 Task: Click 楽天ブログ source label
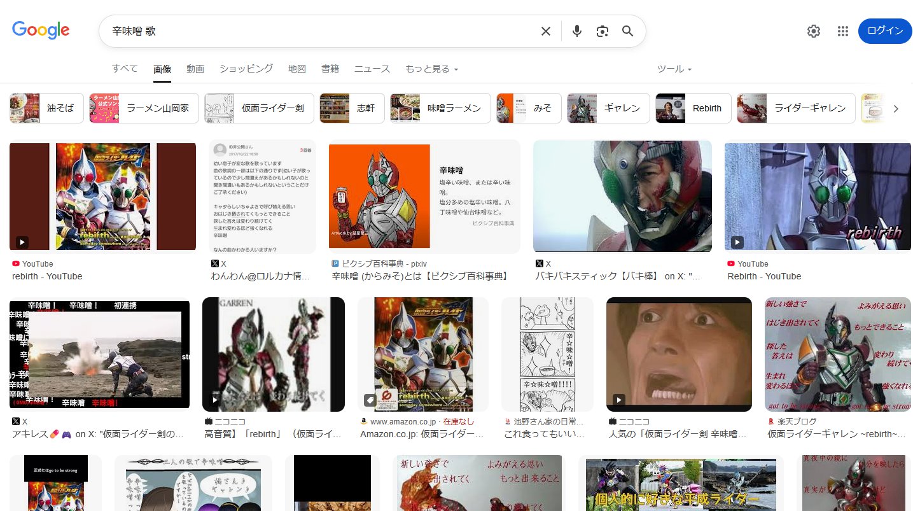point(797,421)
